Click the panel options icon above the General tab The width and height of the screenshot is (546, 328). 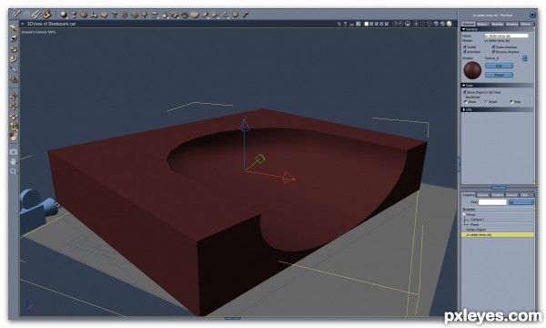[532, 15]
